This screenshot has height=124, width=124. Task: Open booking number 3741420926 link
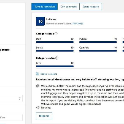pyautogui.click(x=77, y=23)
